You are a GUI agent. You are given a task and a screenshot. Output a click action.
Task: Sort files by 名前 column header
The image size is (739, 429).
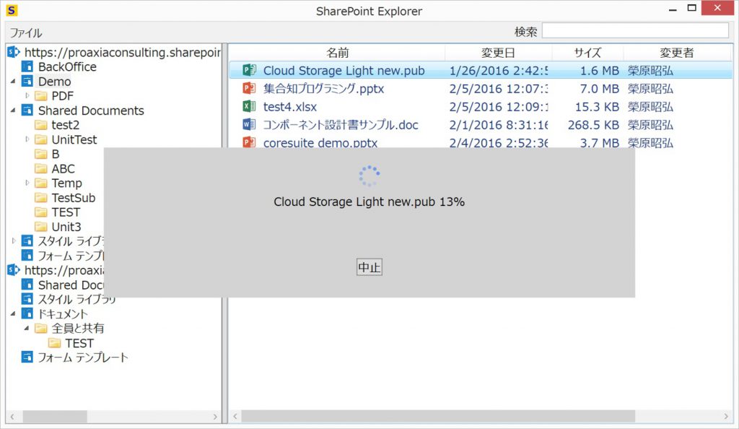337,53
